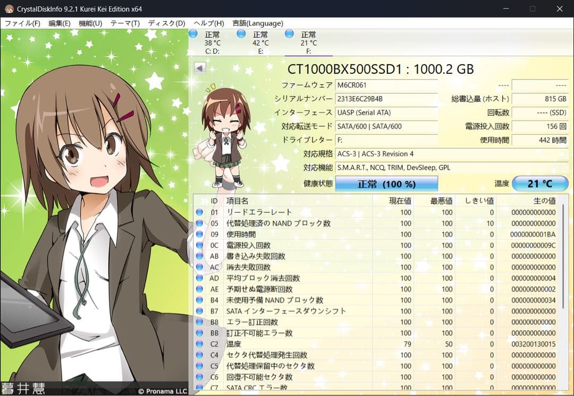Open the 編集(E) menu
Viewport: 574px width, 396px height.
pyautogui.click(x=60, y=23)
